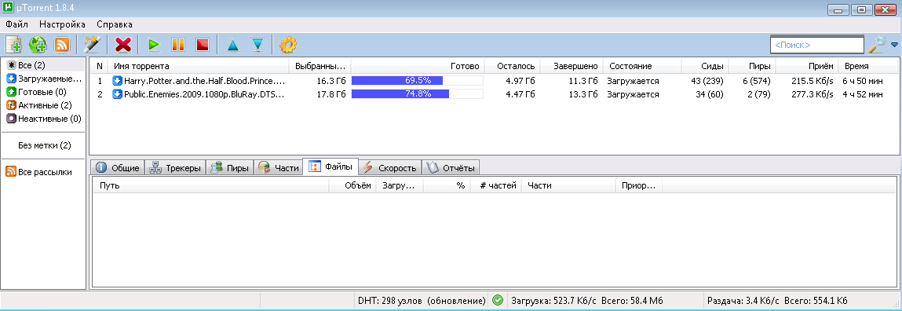
Task: Click the download icon of the Public Enemies torrent
Action: tap(117, 94)
